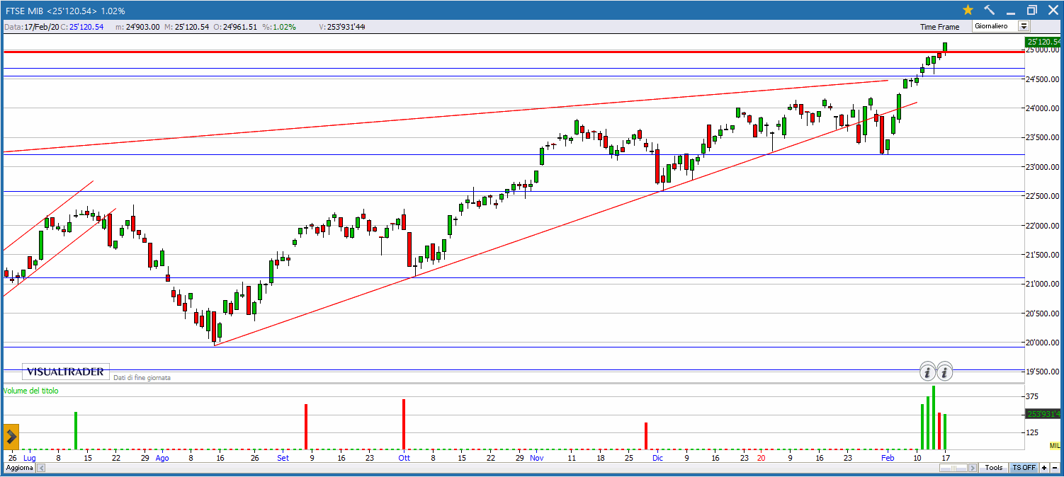Click the percent change %: 1.02%

point(279,27)
